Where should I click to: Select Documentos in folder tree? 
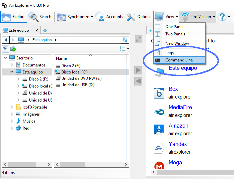(x=34, y=65)
